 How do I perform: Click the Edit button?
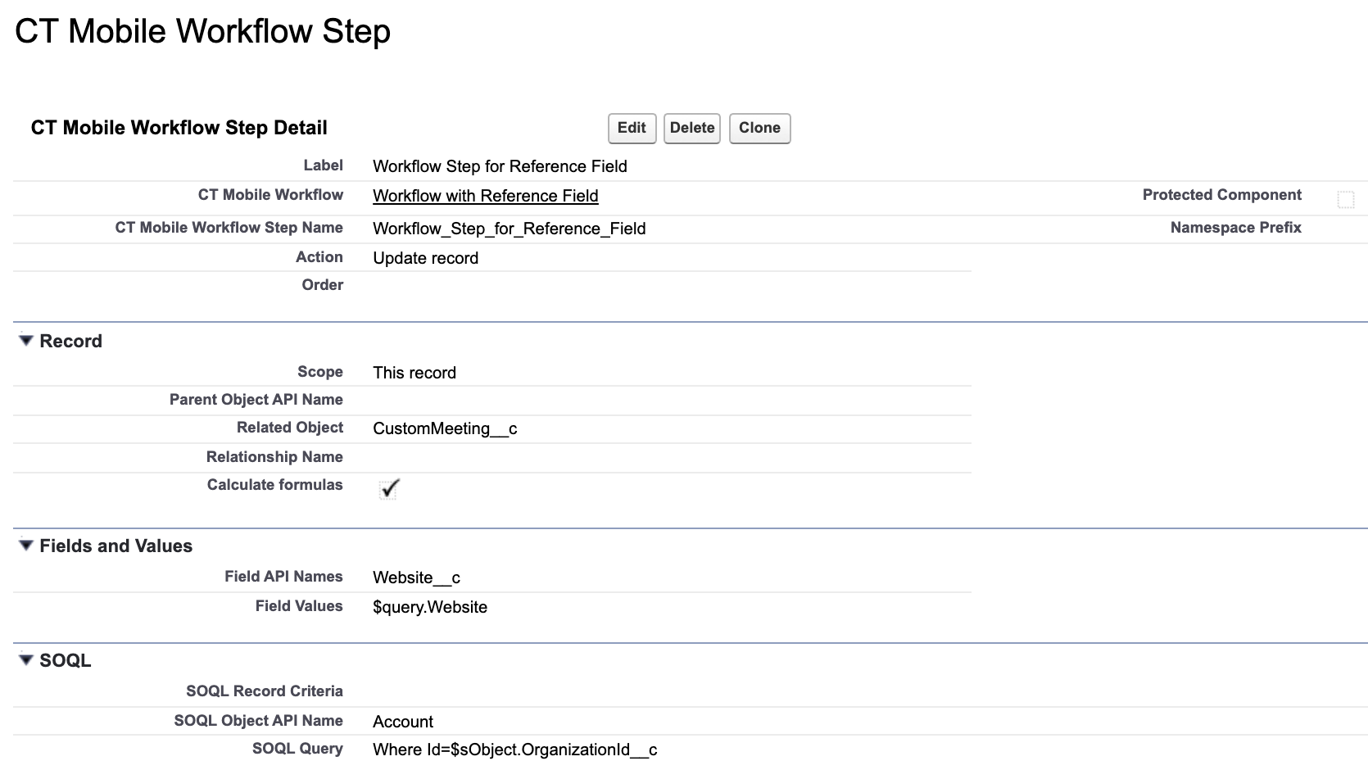tap(631, 128)
